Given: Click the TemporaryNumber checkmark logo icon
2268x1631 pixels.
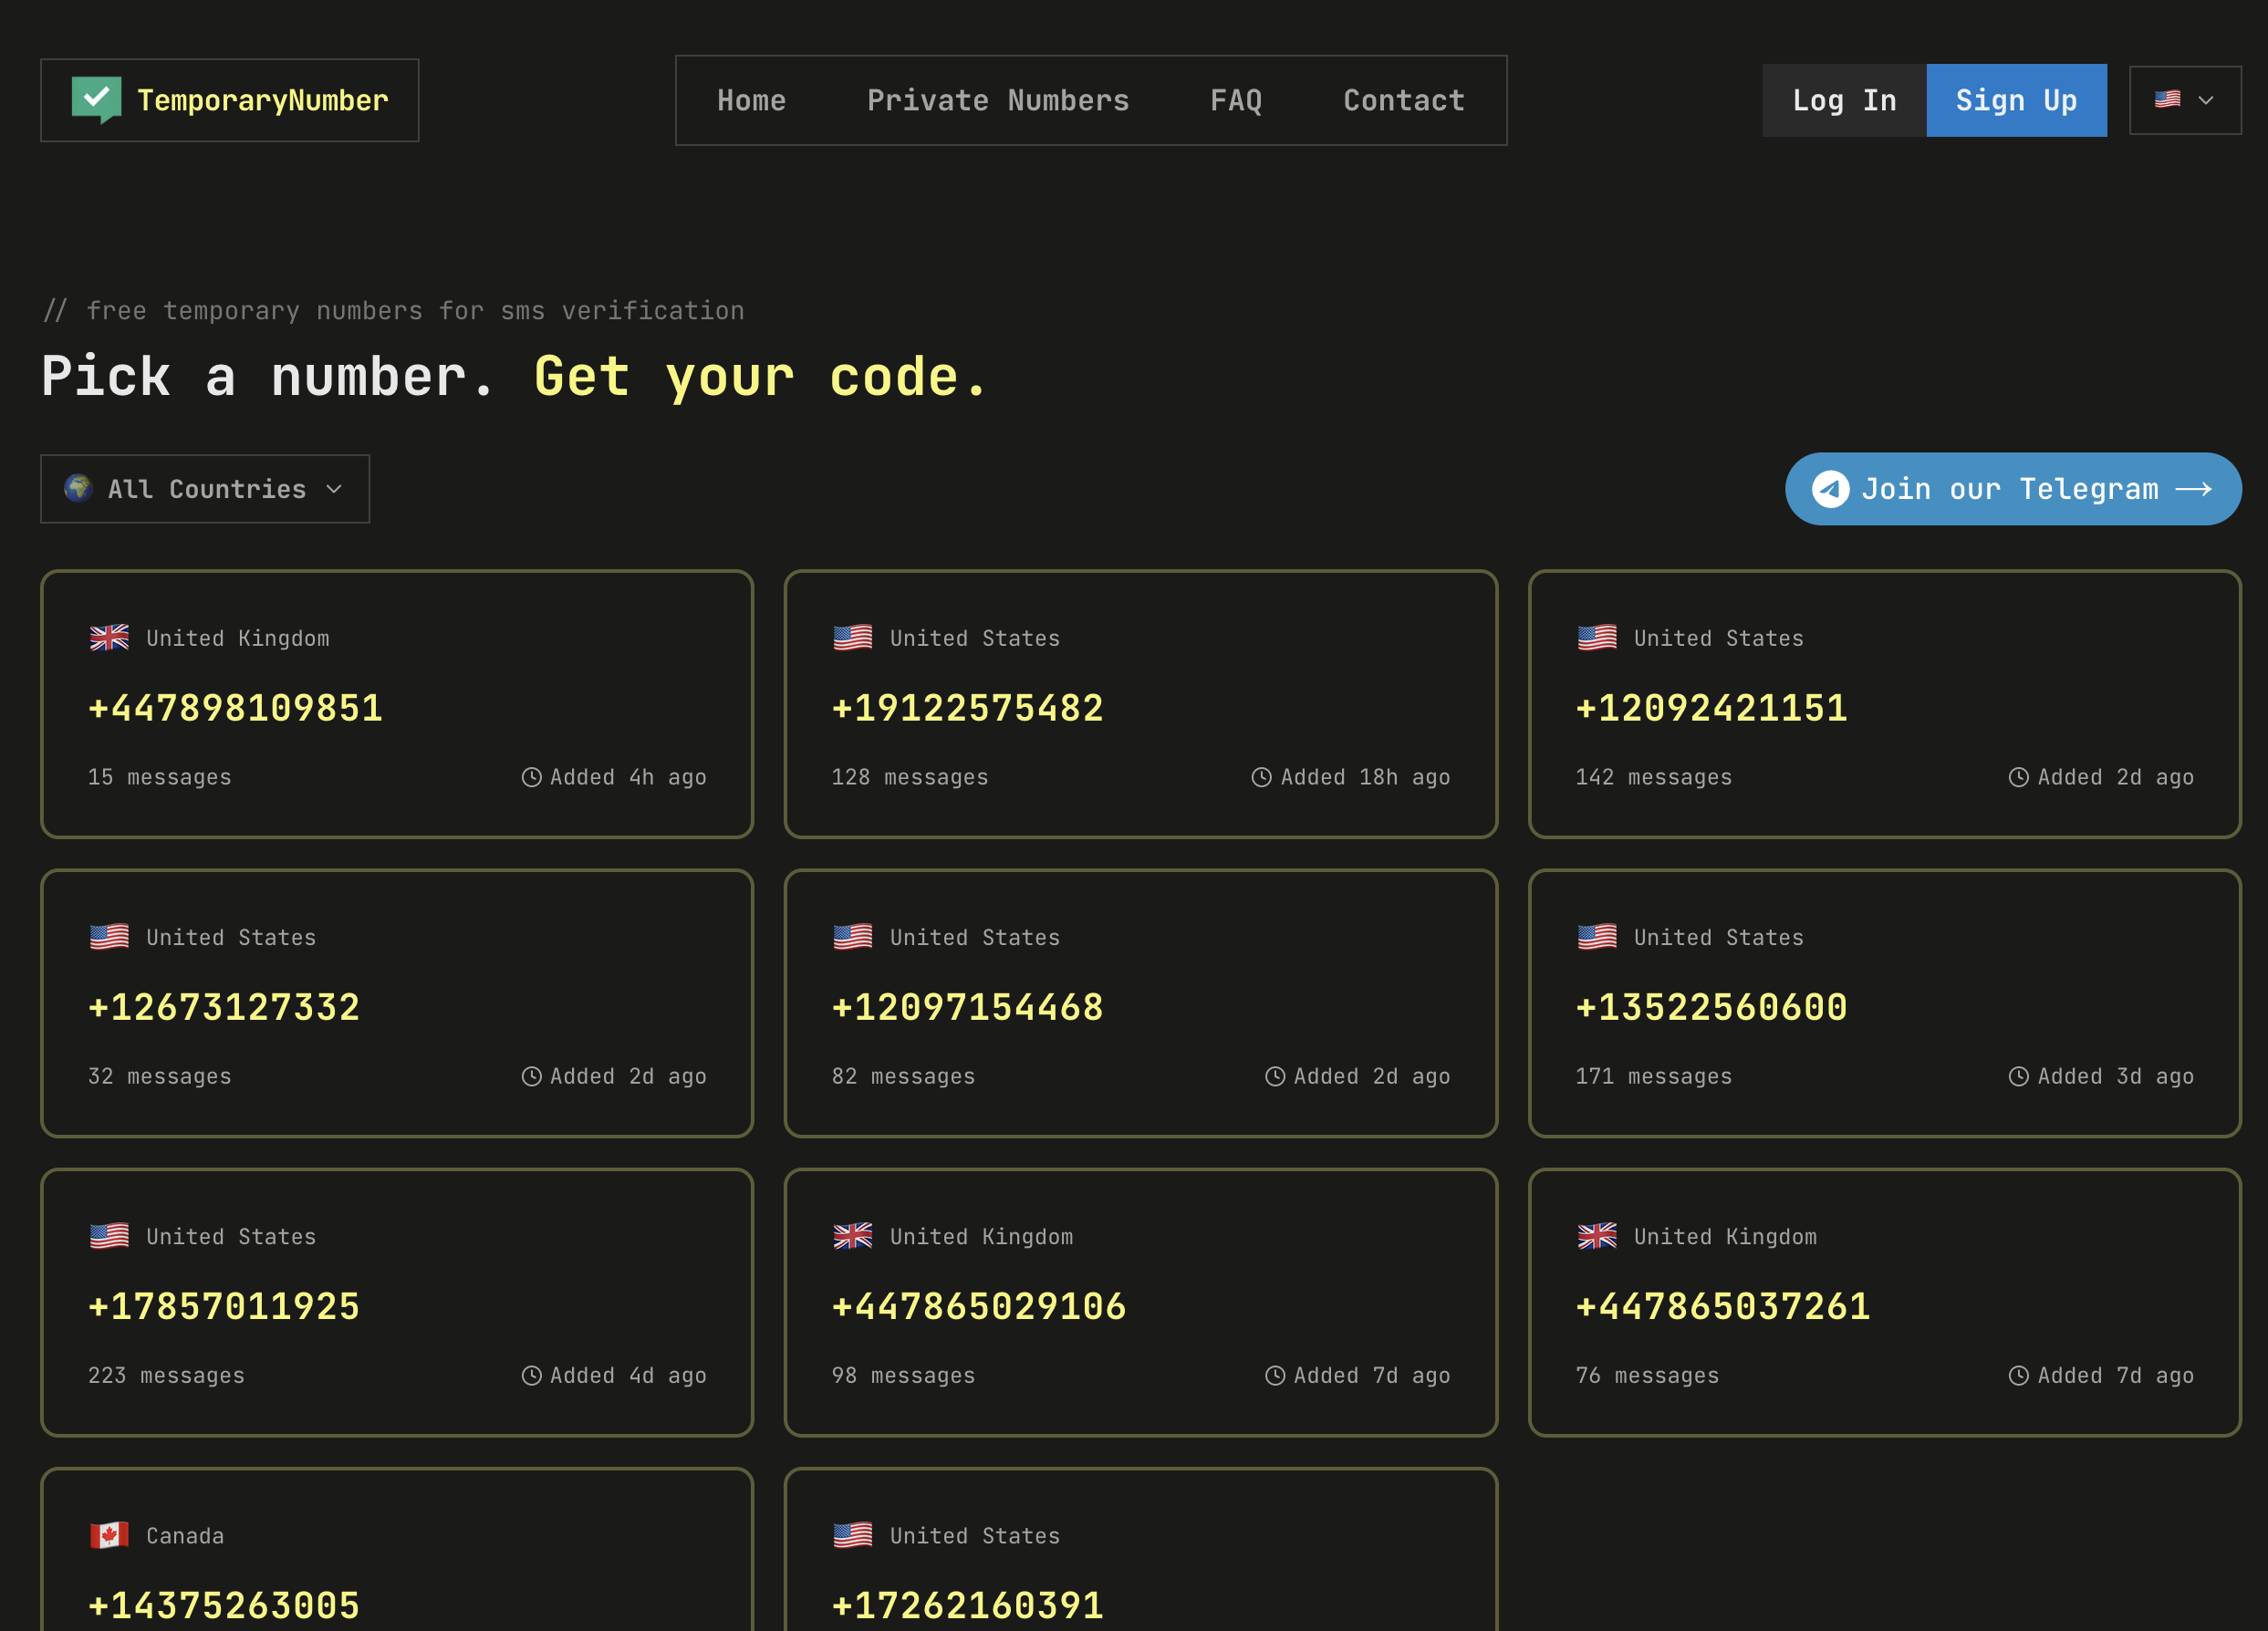Looking at the screenshot, I should tap(97, 100).
